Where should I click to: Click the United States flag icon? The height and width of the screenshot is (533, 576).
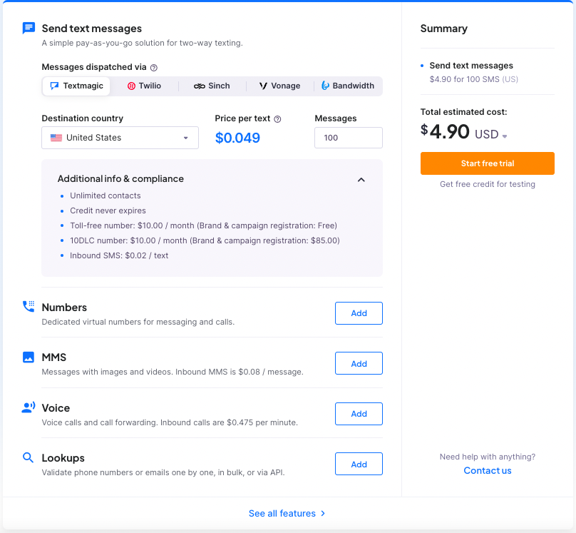[x=56, y=138]
